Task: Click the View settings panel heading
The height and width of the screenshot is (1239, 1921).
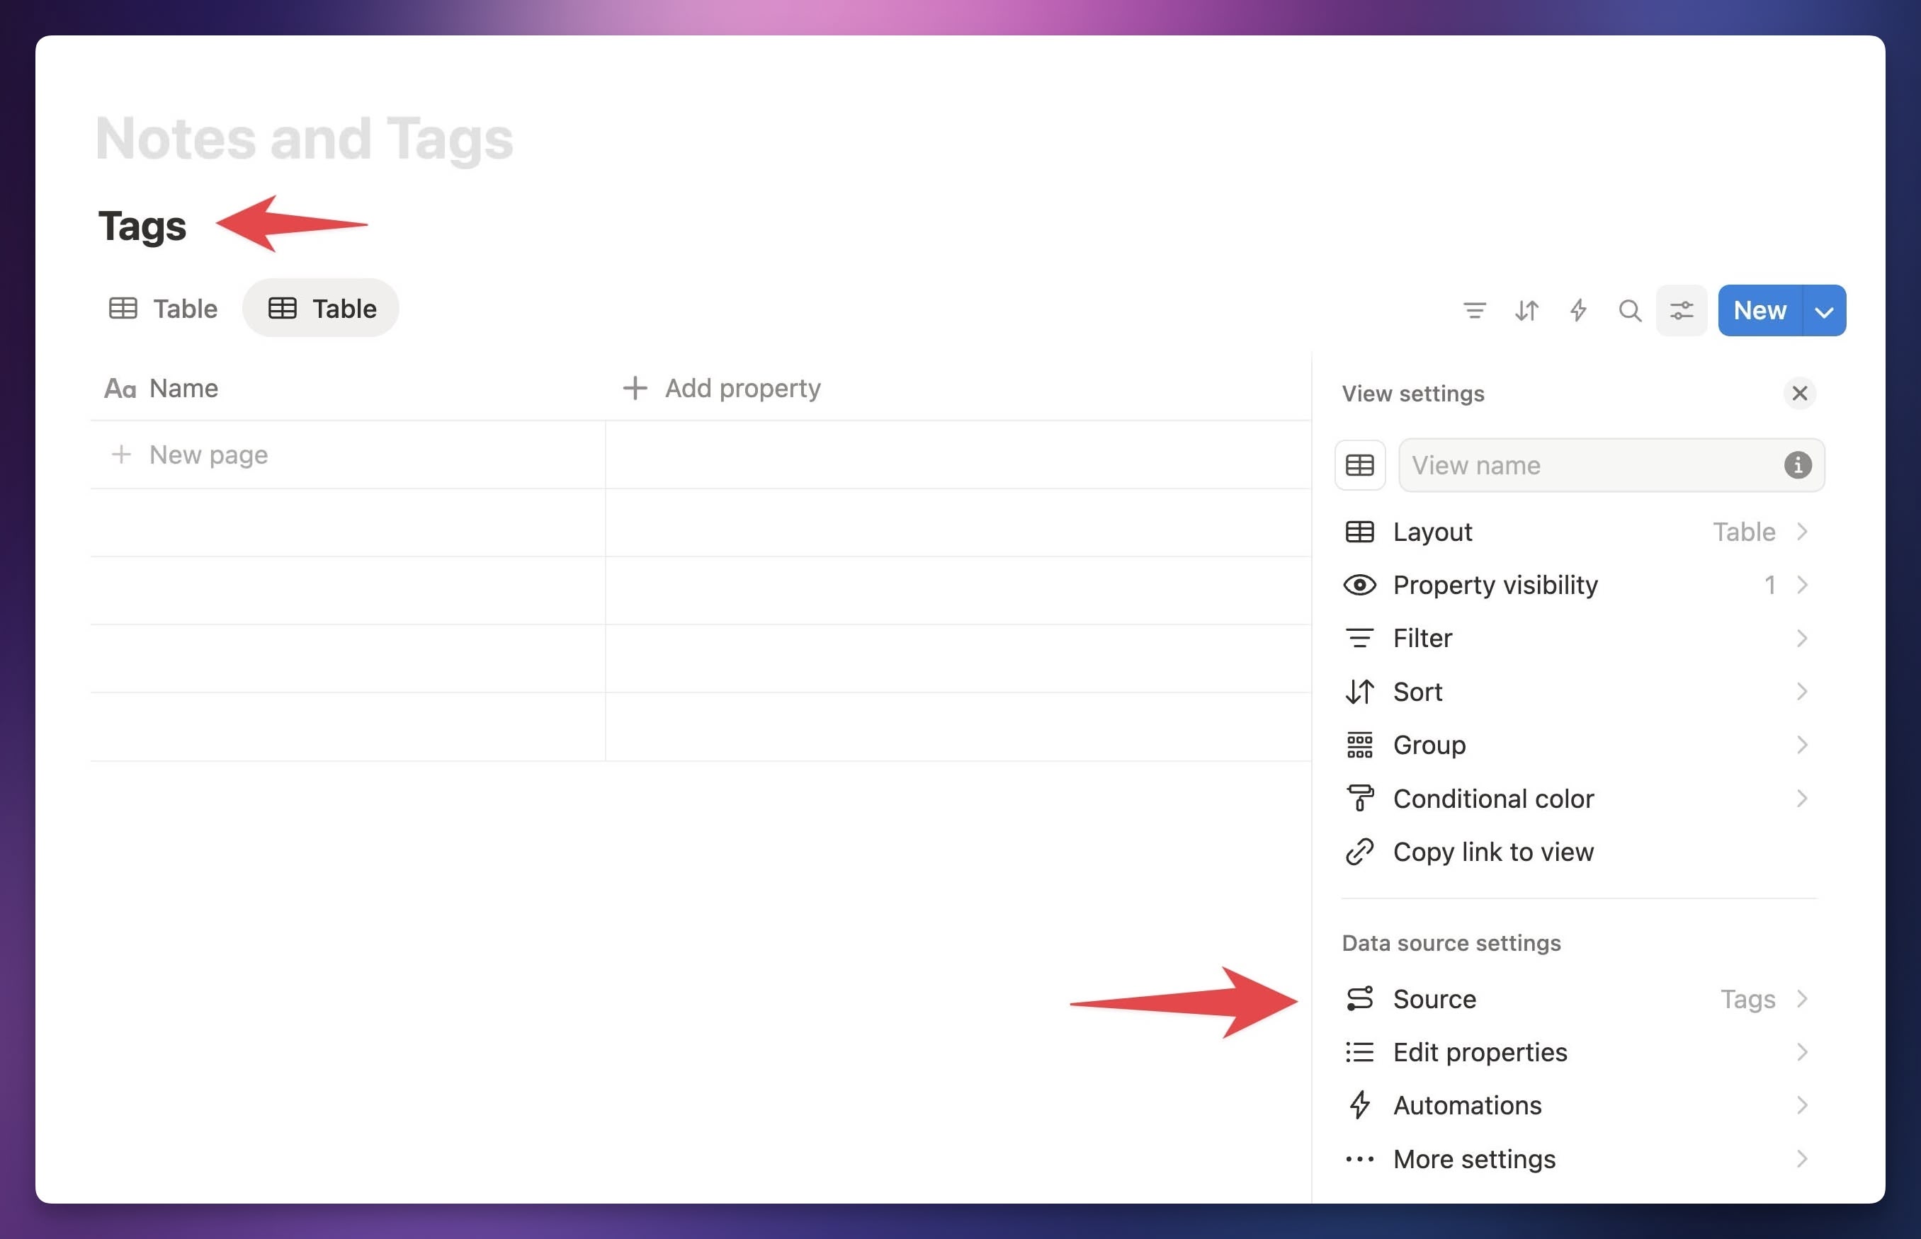Action: point(1412,394)
